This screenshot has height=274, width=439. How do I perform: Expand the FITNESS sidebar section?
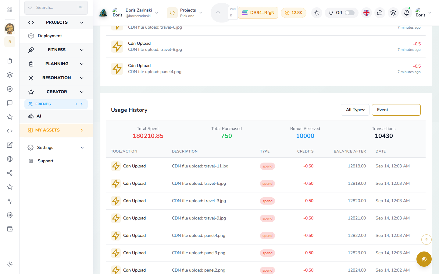click(56, 50)
